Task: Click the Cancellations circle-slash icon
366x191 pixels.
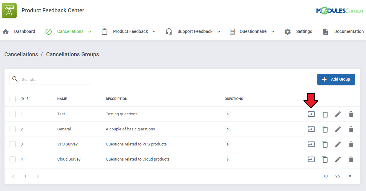Action: point(49,31)
